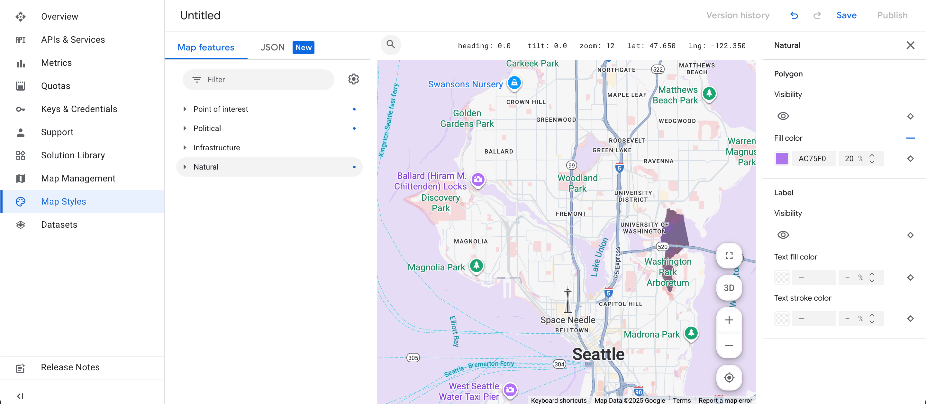Open Map Styles palette icon
This screenshot has height=404, width=926.
(x=21, y=201)
